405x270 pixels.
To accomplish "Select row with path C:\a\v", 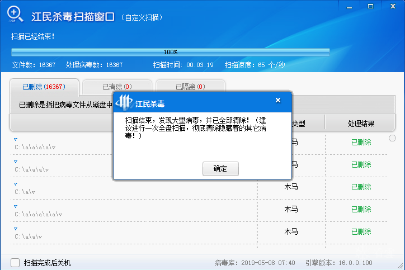I will click(199, 188).
